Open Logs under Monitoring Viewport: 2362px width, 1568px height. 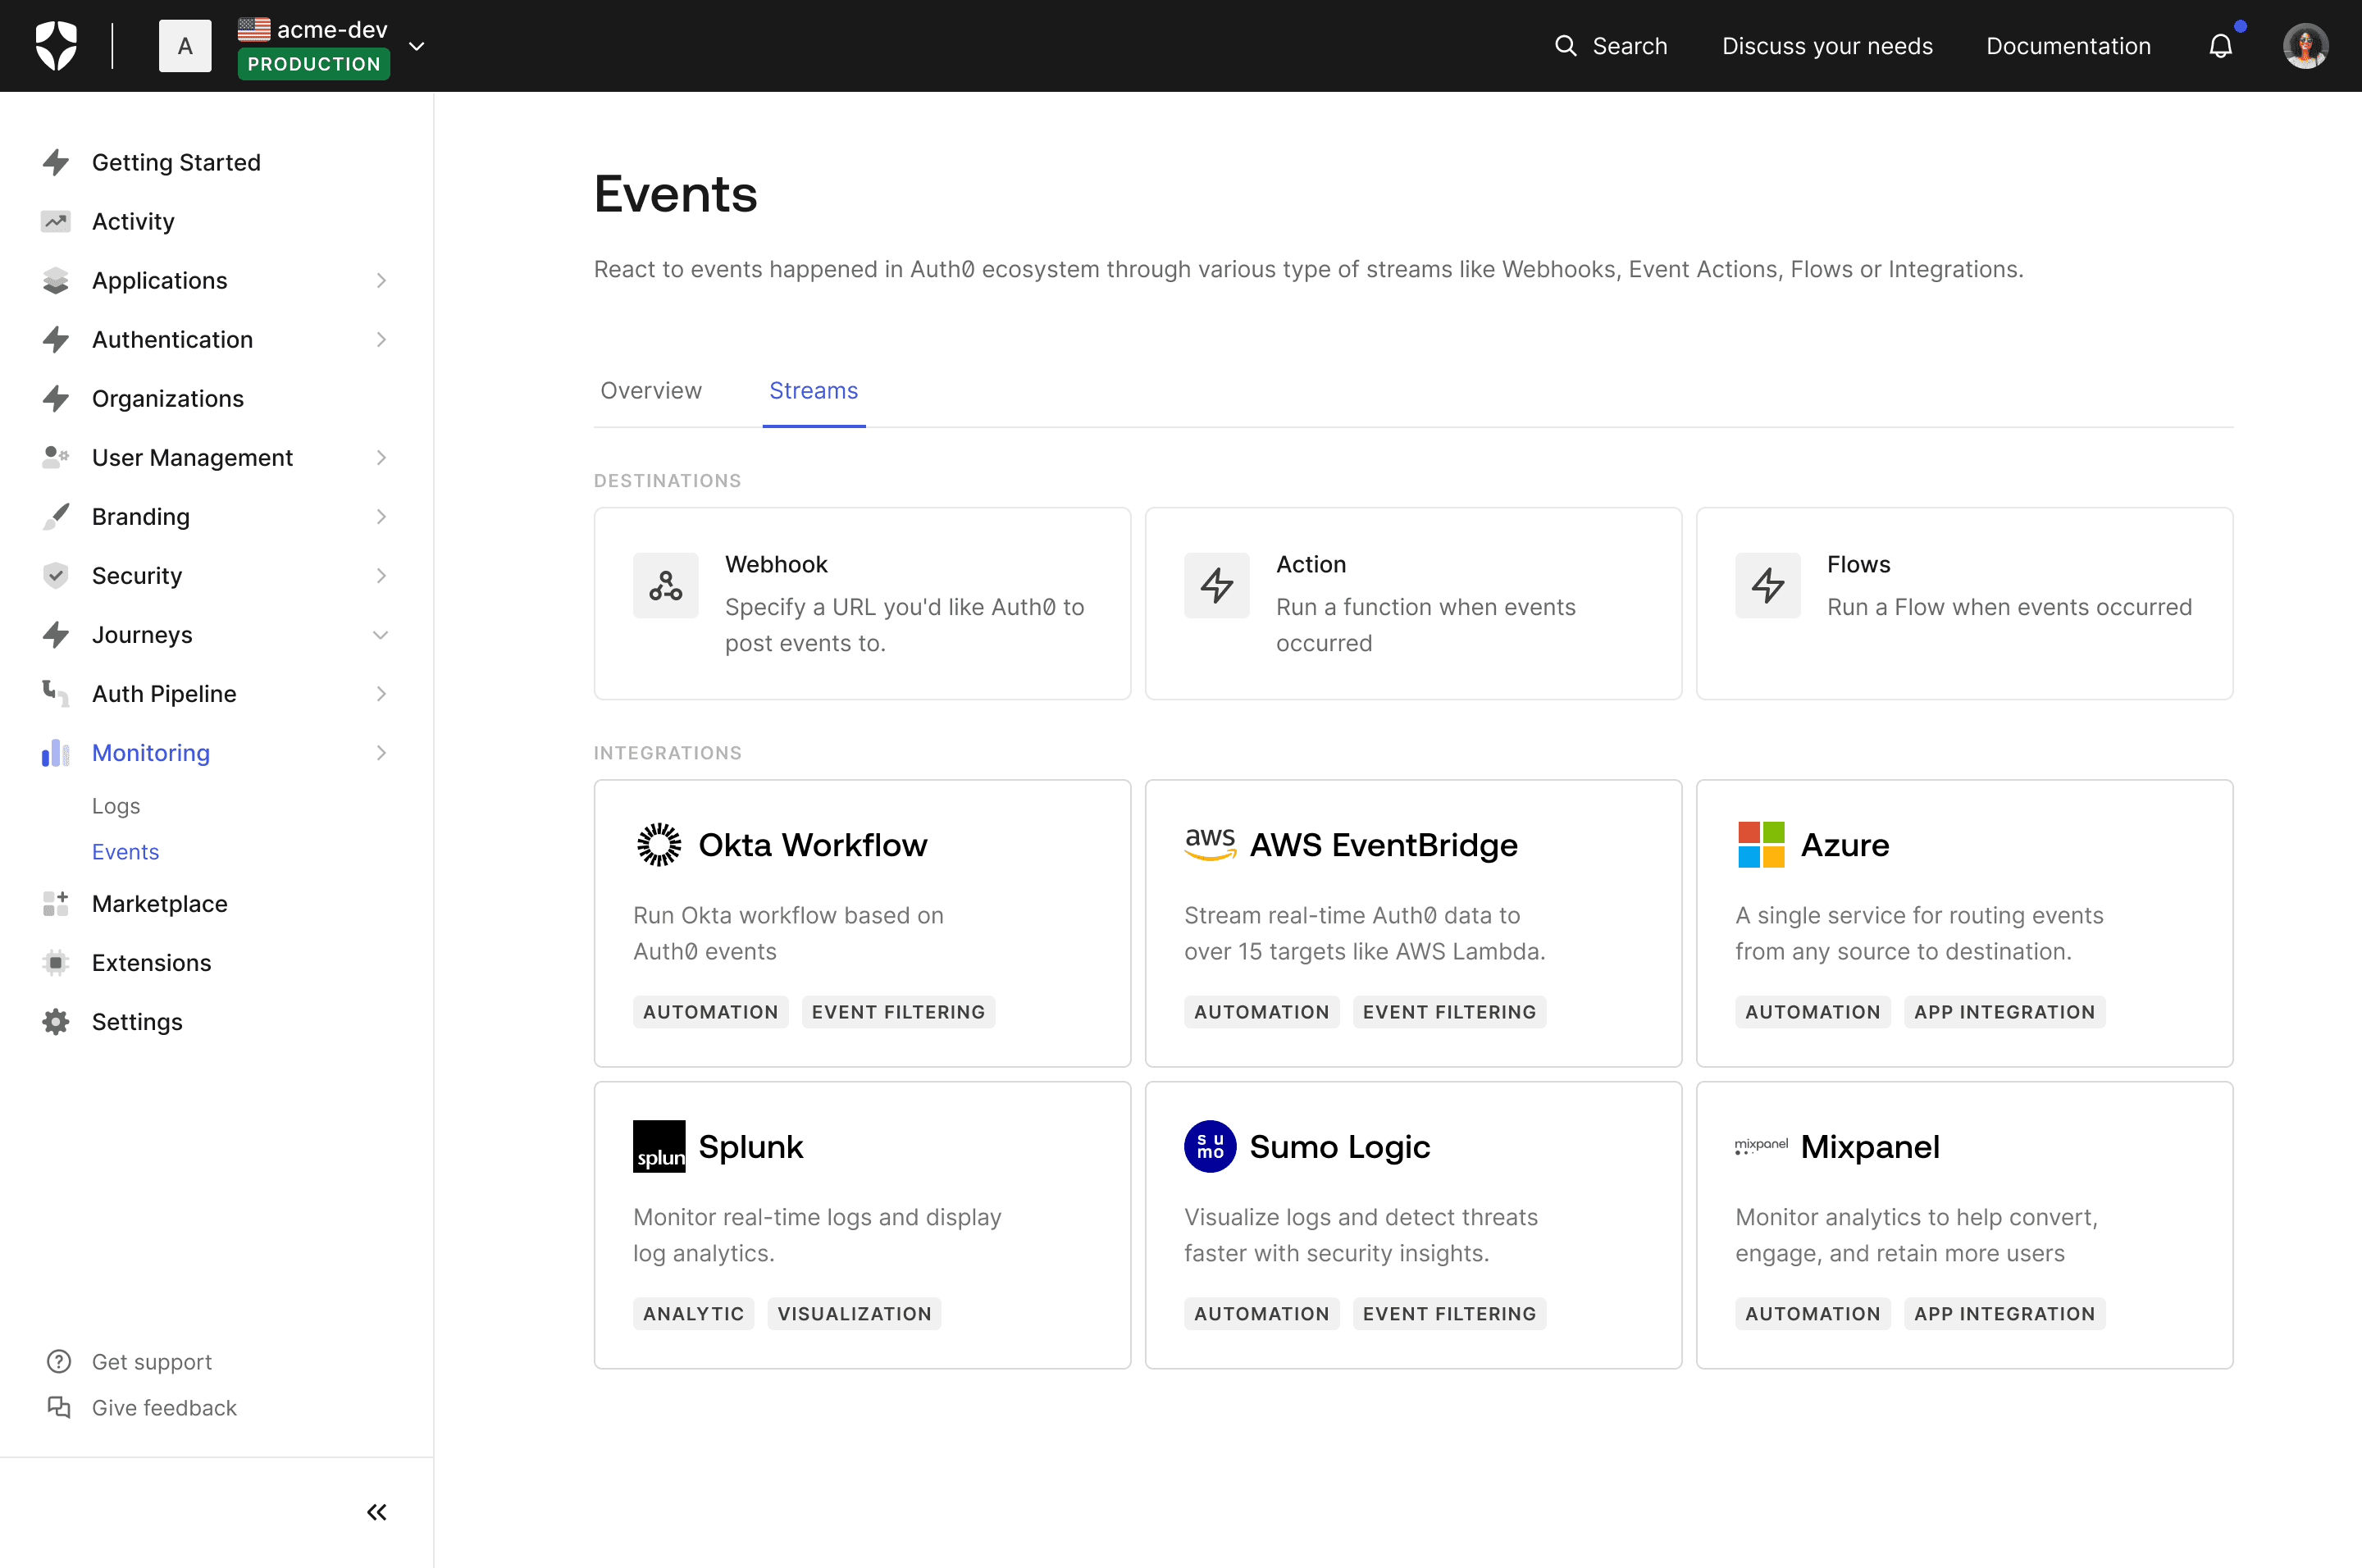[x=116, y=806]
